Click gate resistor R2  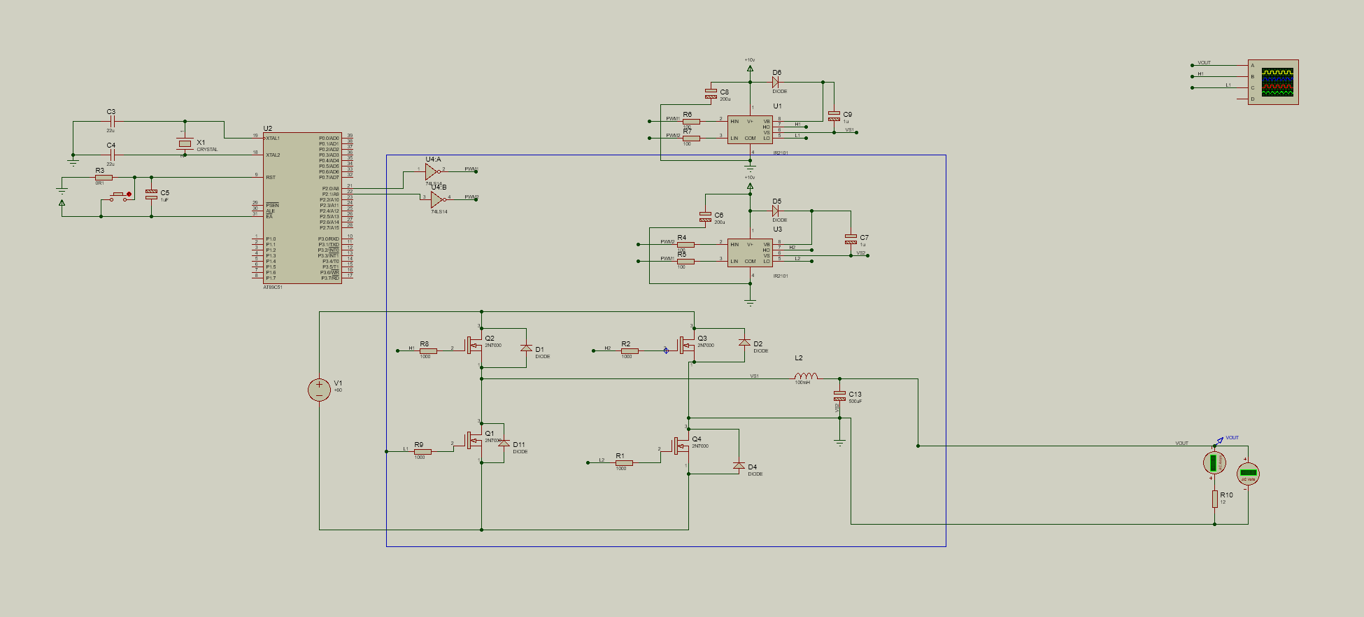click(630, 351)
